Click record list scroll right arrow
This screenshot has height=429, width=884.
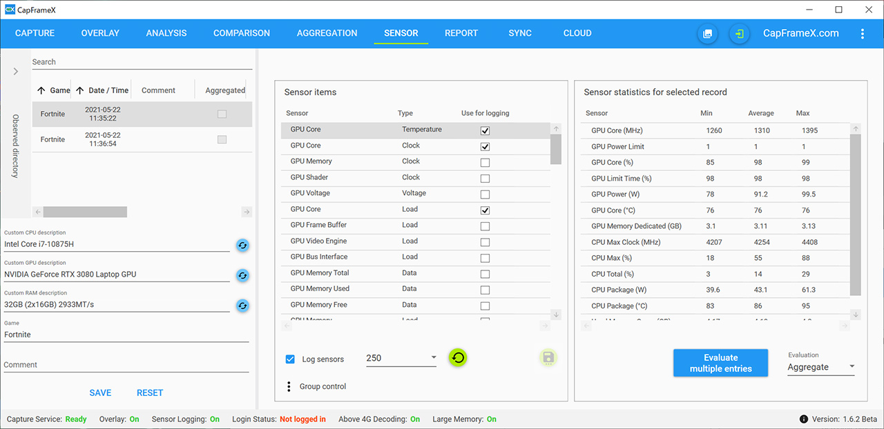[247, 212]
